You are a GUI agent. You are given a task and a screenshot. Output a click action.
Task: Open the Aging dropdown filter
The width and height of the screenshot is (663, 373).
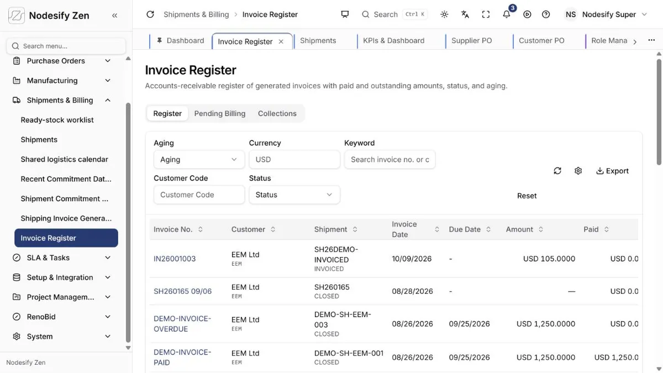[199, 160]
